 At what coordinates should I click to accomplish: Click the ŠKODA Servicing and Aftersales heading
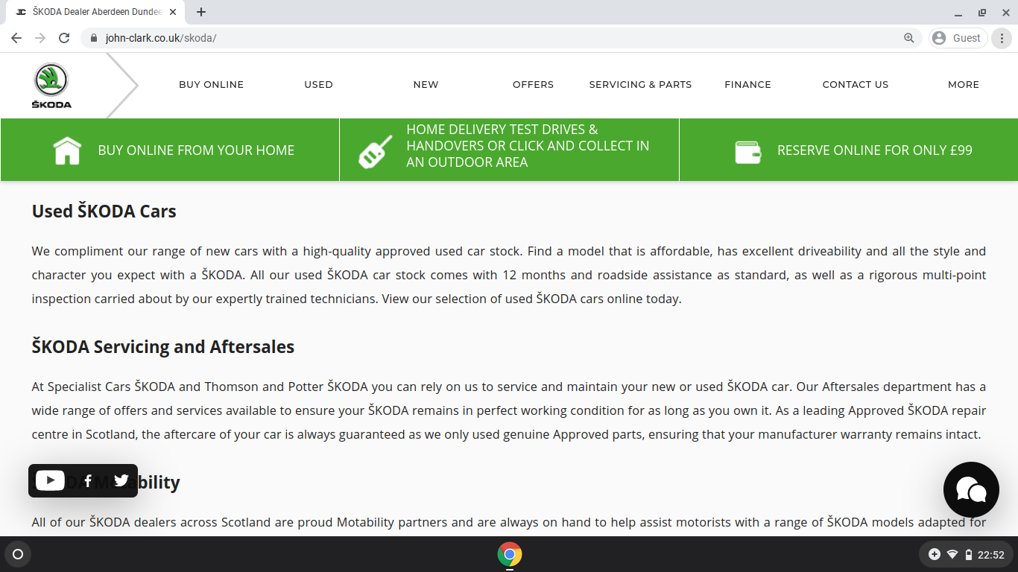click(163, 347)
